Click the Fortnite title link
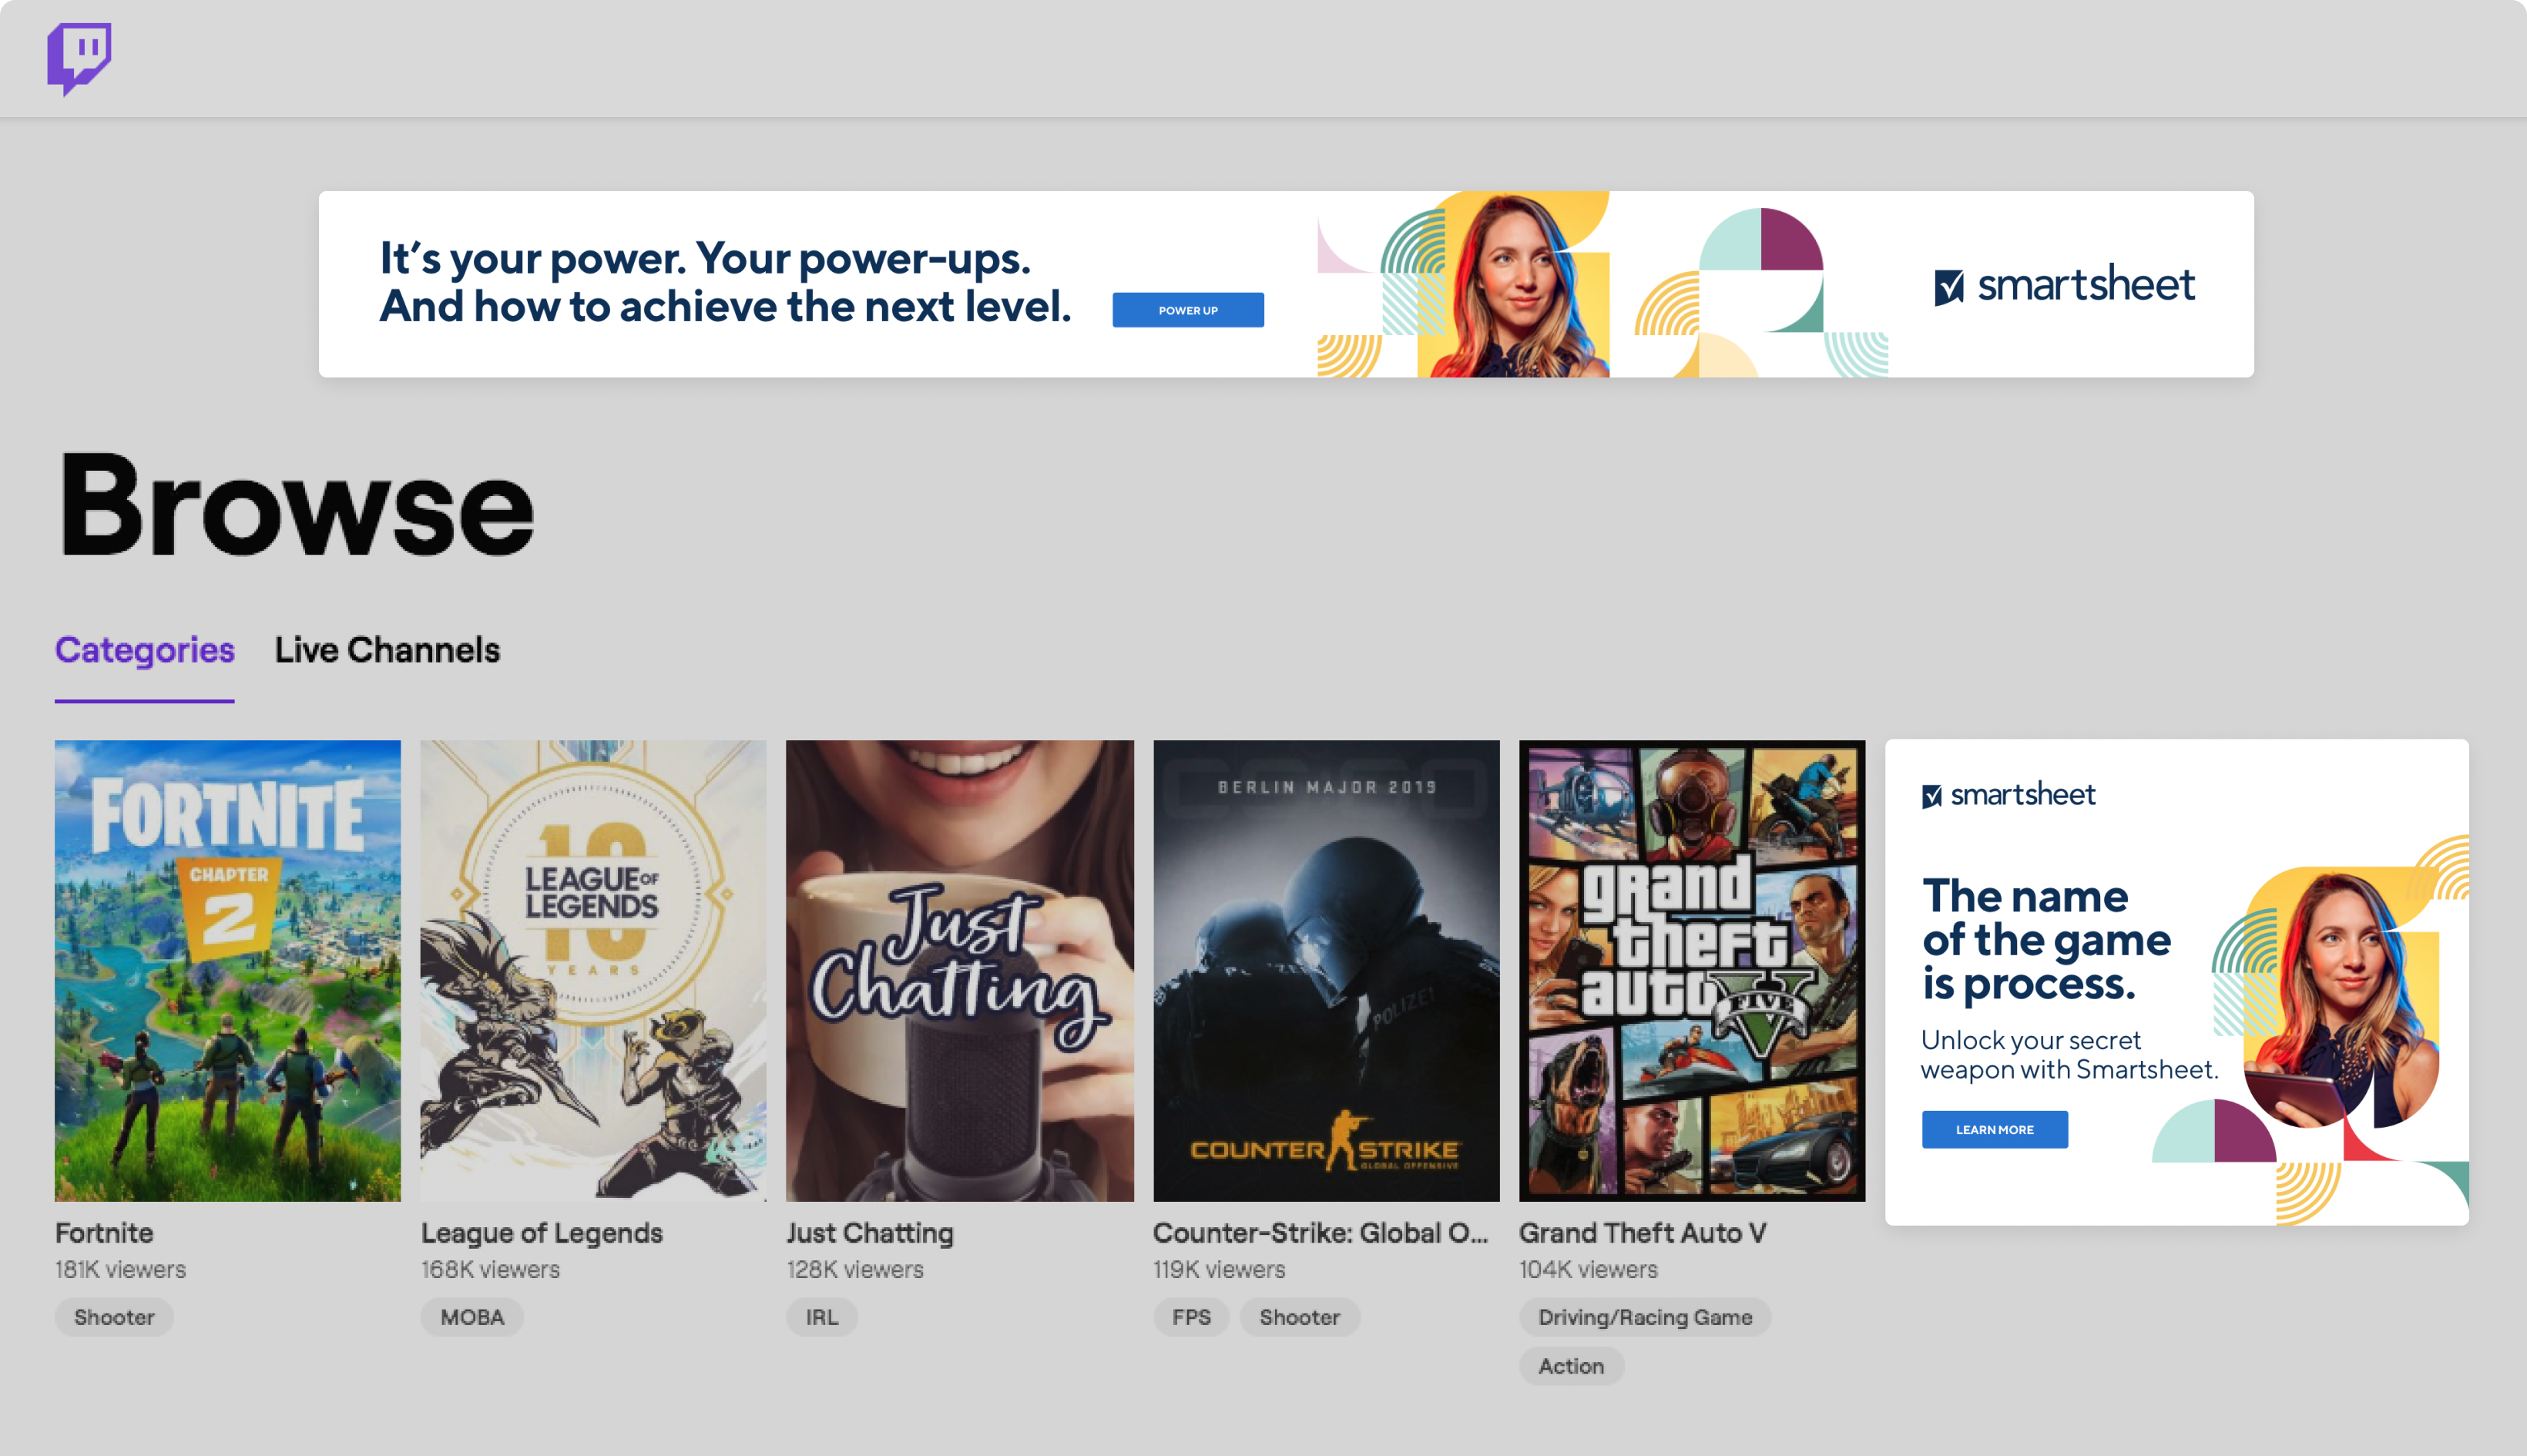The height and width of the screenshot is (1456, 2527). click(x=104, y=1233)
